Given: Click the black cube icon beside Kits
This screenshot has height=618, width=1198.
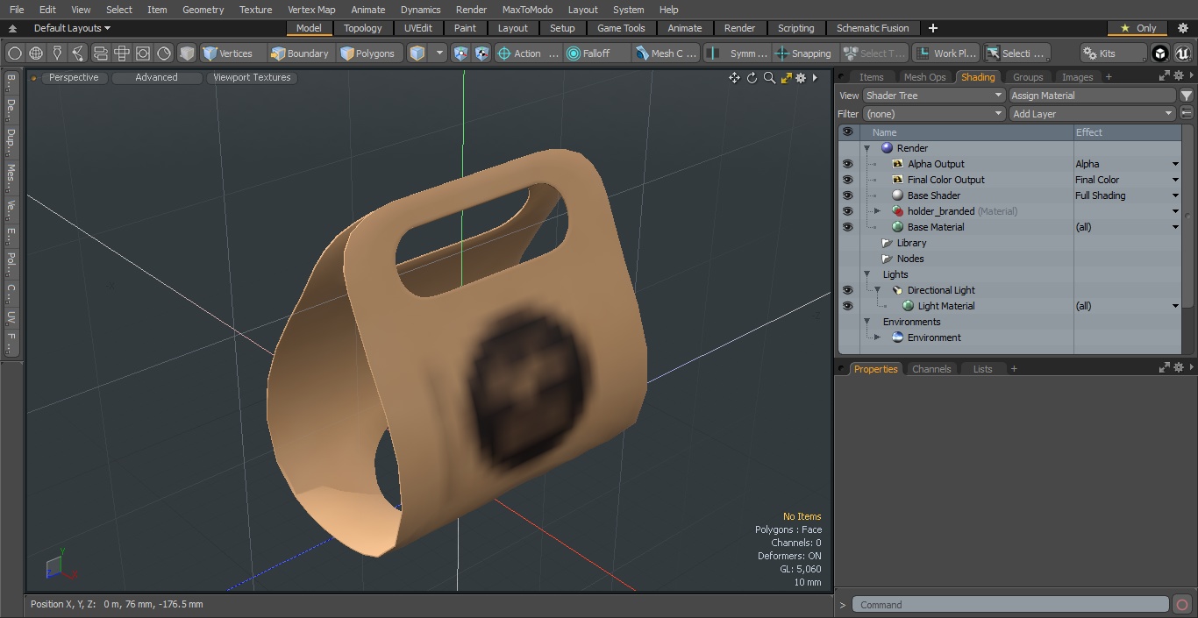Looking at the screenshot, I should pyautogui.click(x=1160, y=53).
